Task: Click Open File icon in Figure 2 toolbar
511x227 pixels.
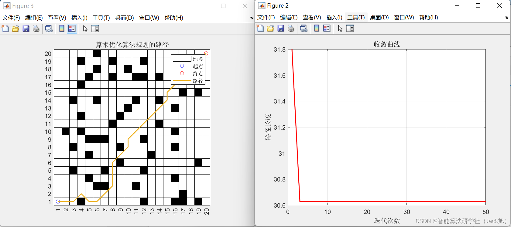Action: point(270,29)
